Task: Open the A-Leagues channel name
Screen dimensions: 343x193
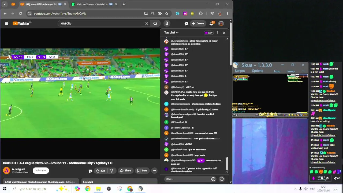Action: click(18, 169)
